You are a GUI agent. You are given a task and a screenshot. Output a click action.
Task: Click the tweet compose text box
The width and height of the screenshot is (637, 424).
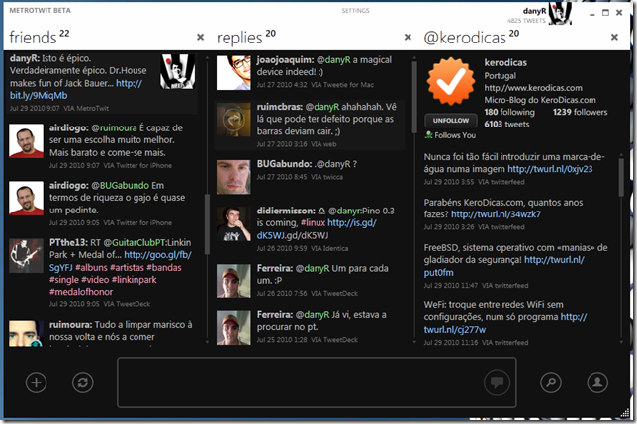pyautogui.click(x=317, y=382)
